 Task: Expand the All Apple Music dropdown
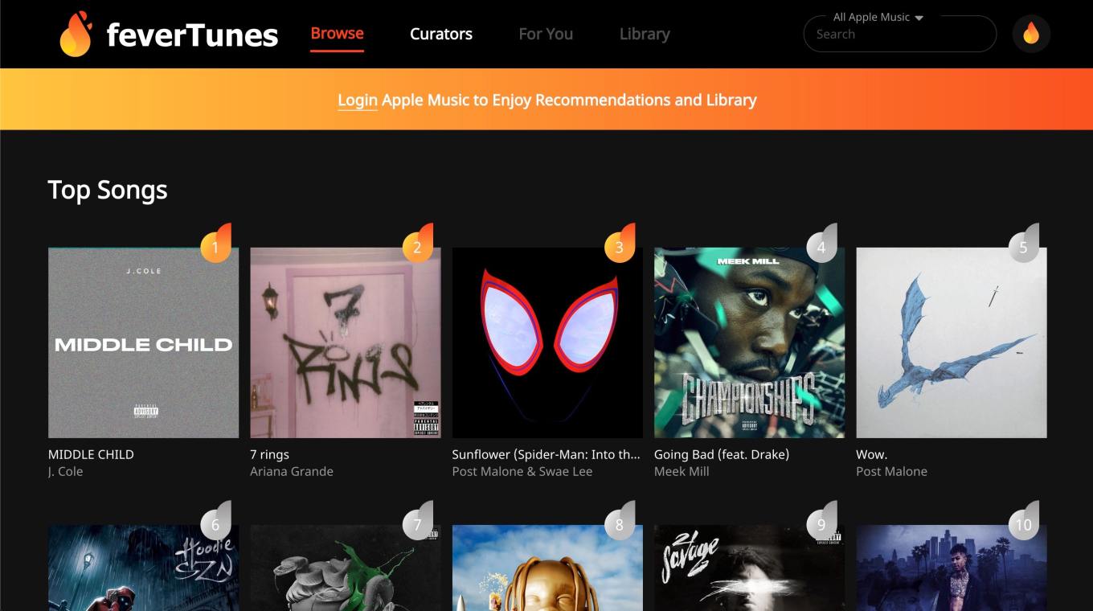pos(878,17)
